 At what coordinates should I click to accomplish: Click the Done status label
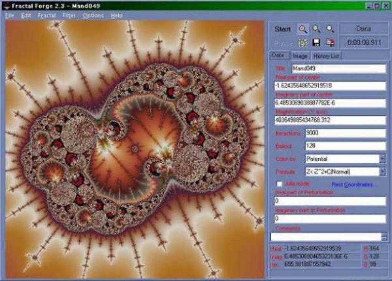coord(364,29)
